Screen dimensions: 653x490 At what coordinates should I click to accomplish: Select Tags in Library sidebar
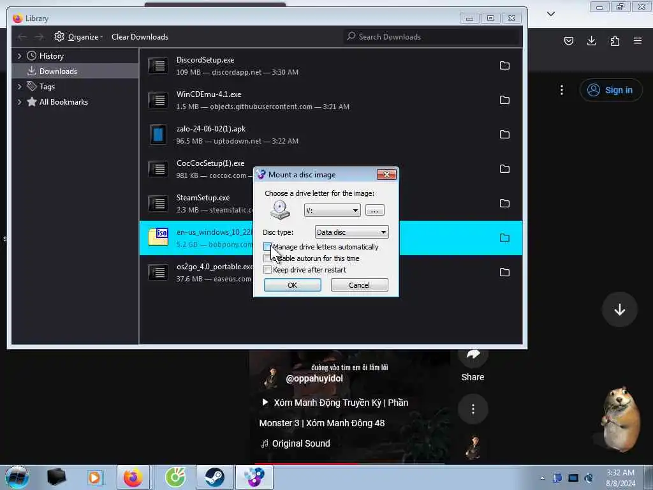(47, 87)
